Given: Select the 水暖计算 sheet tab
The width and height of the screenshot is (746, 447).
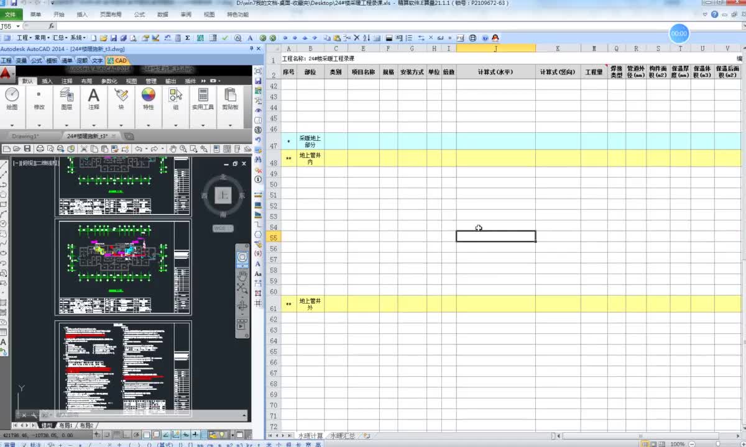Looking at the screenshot, I should pyautogui.click(x=310, y=436).
